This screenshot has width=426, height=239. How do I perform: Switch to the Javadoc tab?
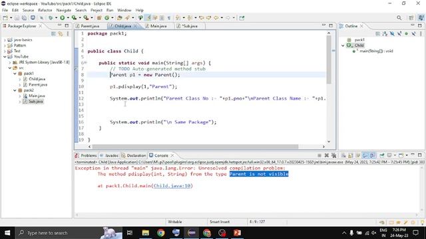click(109, 155)
